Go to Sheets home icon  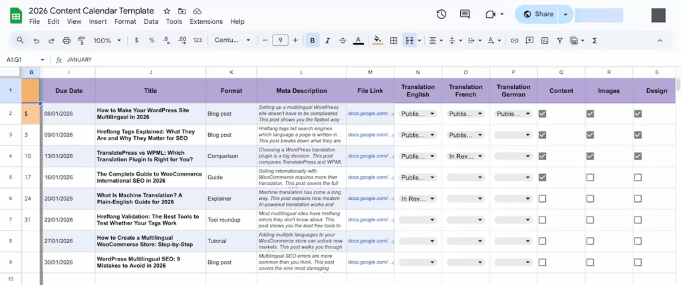pyautogui.click(x=16, y=16)
